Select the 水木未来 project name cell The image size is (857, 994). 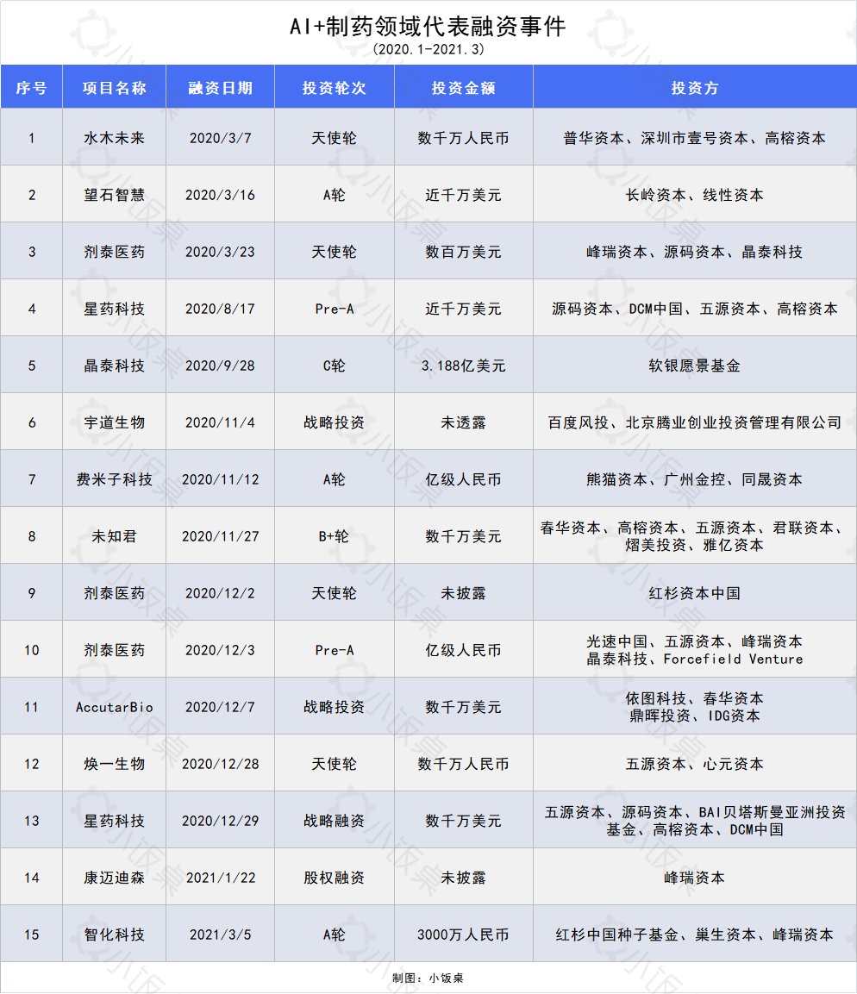[x=113, y=137]
